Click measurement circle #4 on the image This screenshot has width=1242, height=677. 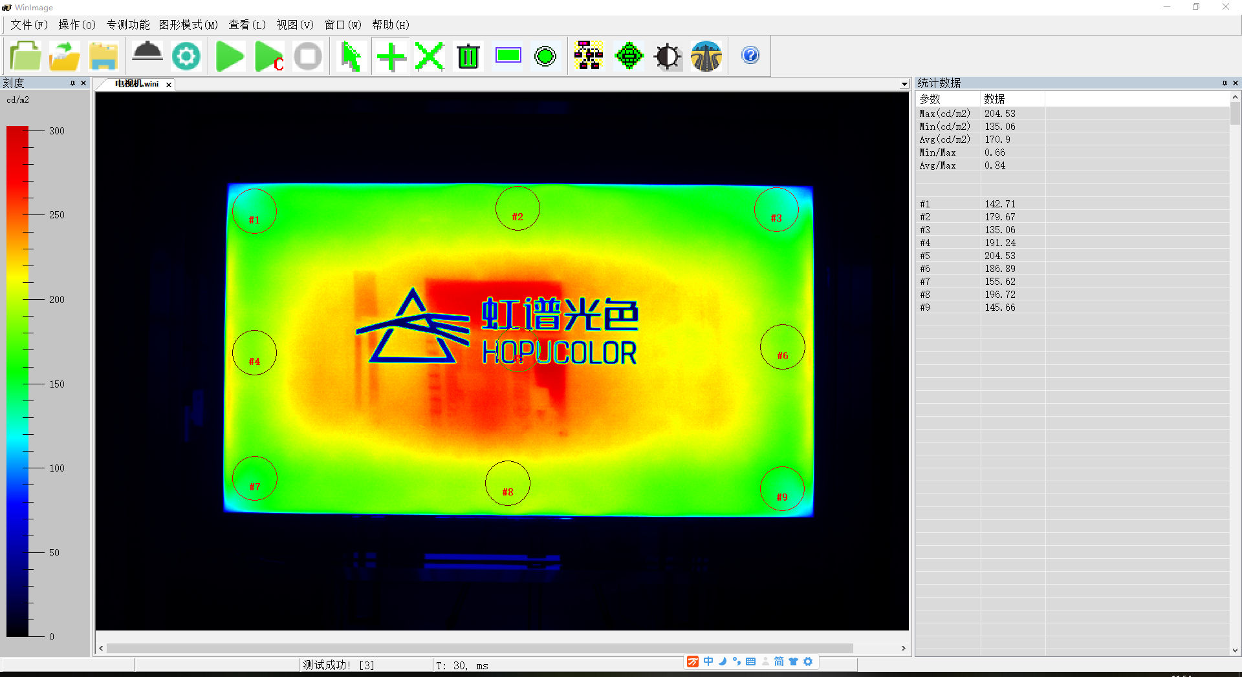coord(254,353)
